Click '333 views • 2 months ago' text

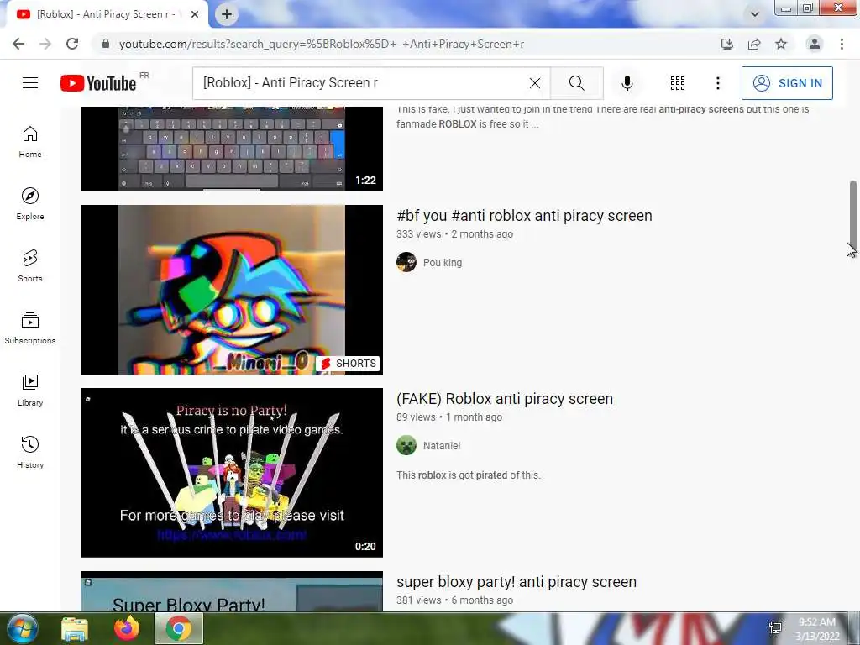tap(454, 234)
